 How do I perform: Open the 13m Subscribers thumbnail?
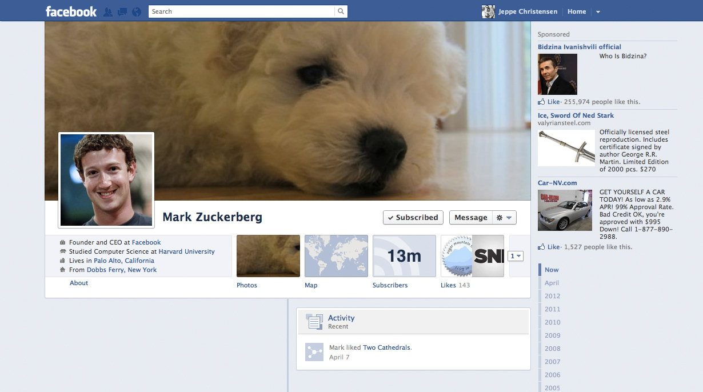click(404, 256)
